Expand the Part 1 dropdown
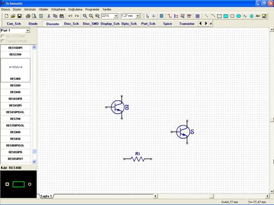The width and height of the screenshot is (274, 205). (x=28, y=30)
